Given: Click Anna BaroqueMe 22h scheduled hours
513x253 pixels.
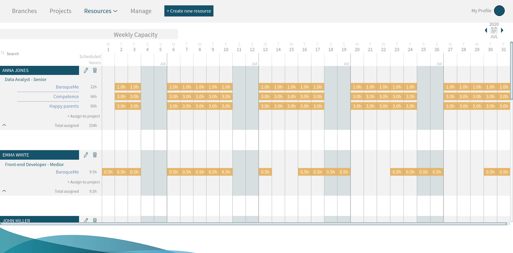Looking at the screenshot, I should tap(93, 87).
